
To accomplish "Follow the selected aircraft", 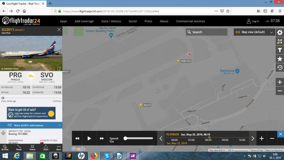I will 32,148.
